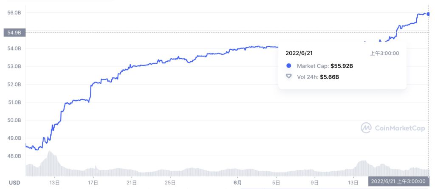Click the CoinMarketCap logo icon
This screenshot has width=435, height=189.
point(366,127)
